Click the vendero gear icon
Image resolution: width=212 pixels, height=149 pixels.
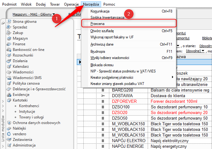click(9, 134)
